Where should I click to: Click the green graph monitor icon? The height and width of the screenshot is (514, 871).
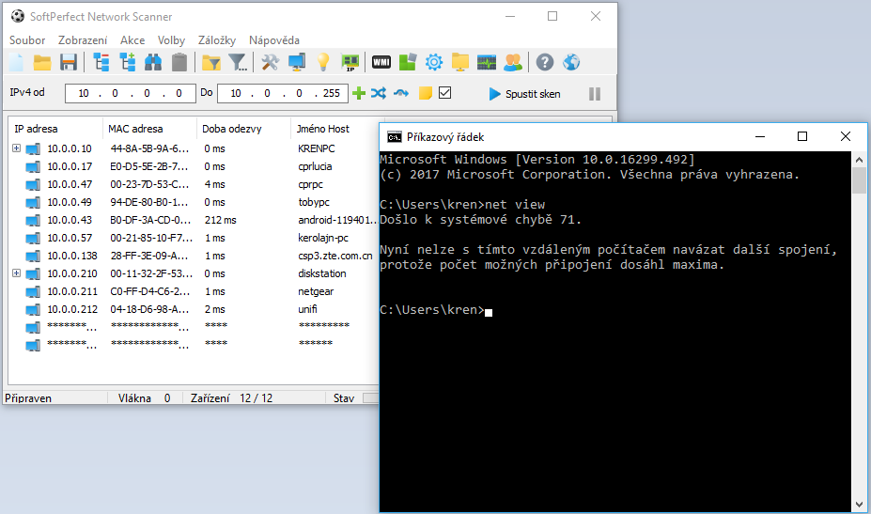(487, 62)
